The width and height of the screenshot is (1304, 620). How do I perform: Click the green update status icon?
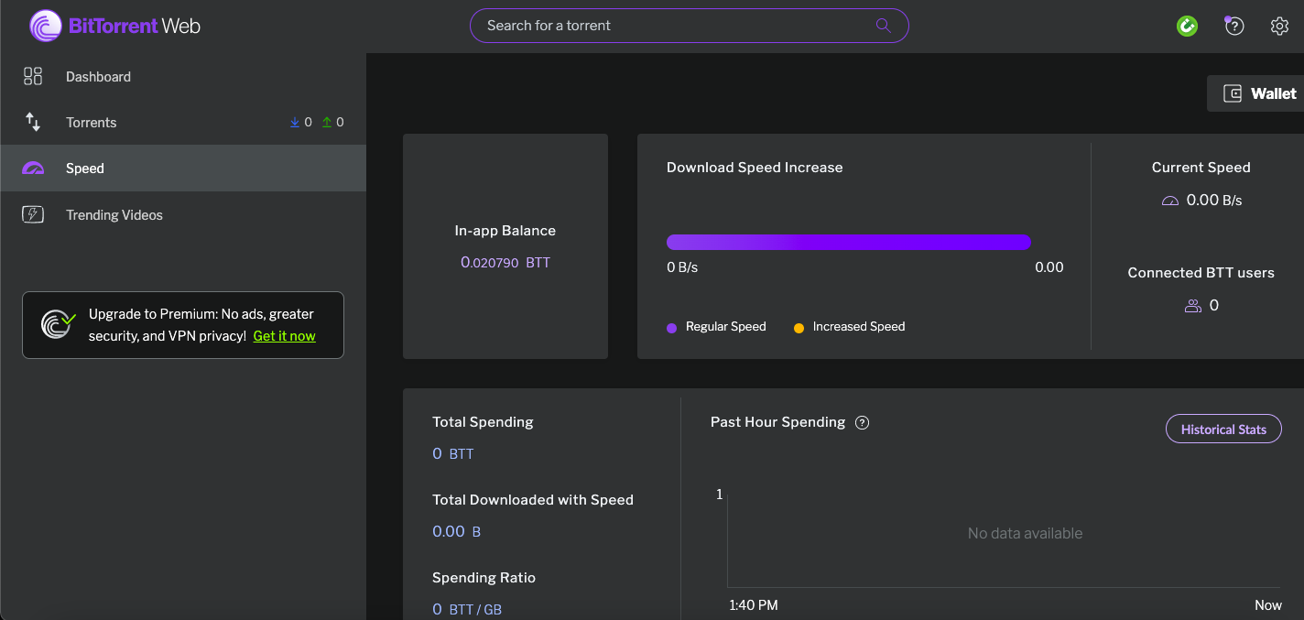coord(1187,26)
